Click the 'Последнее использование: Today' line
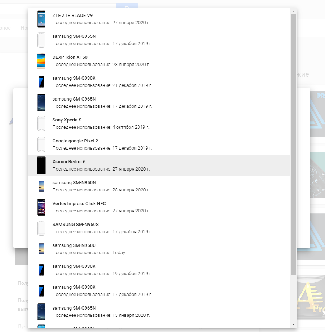325x332 pixels. click(x=89, y=253)
